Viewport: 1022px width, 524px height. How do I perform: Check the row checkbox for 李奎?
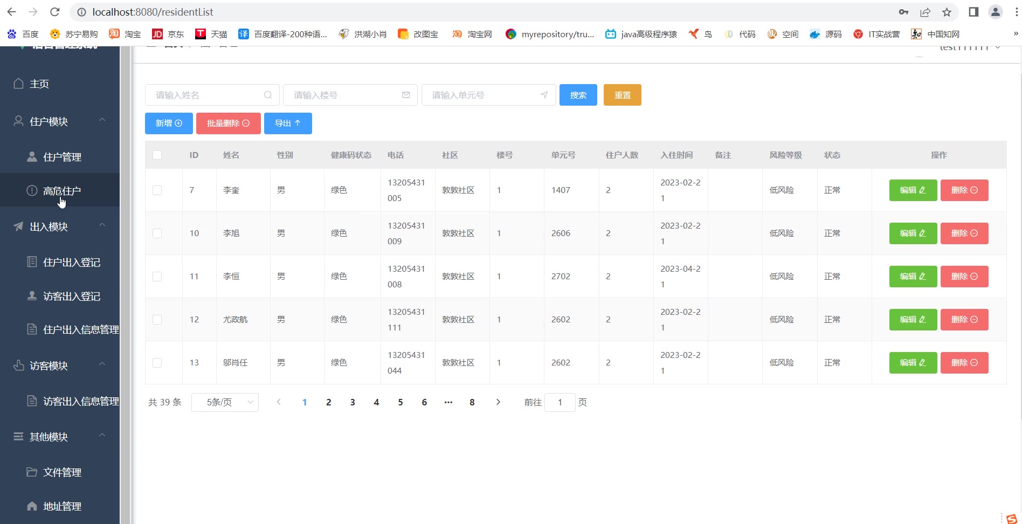click(x=157, y=190)
